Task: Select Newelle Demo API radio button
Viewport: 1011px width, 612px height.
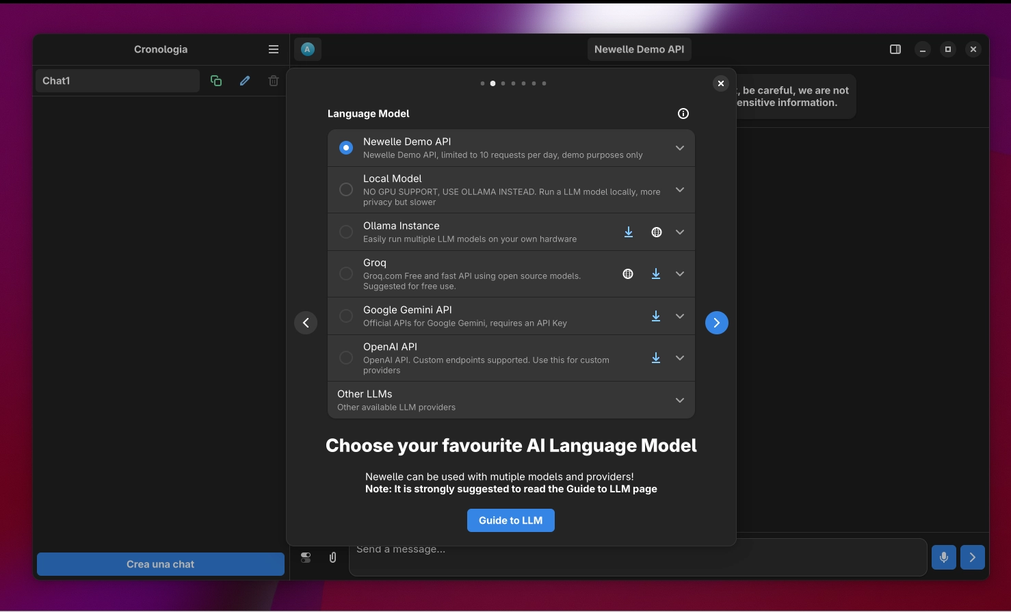Action: point(346,148)
